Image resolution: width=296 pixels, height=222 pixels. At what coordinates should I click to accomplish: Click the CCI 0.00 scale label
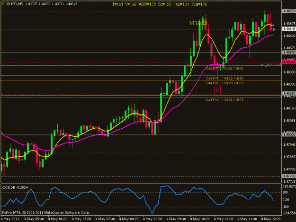coord(287,200)
